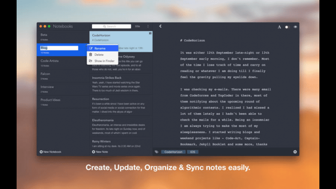
Task: Click the sort order stepper arrows
Action: coord(148,26)
